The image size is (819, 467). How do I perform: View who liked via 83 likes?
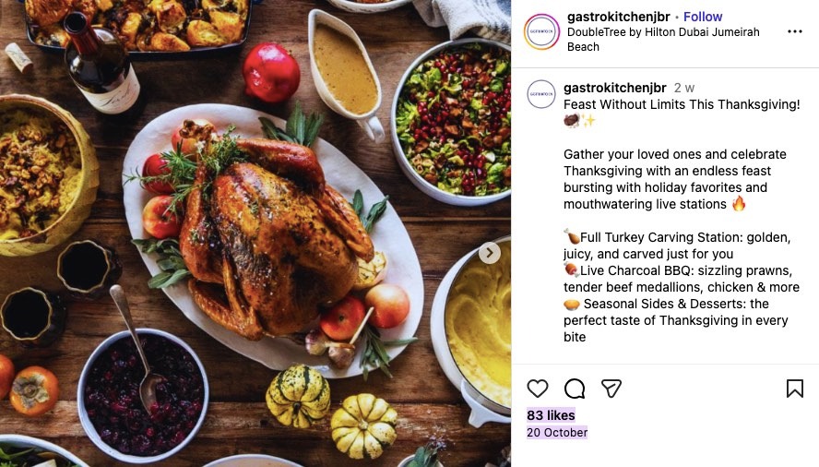[x=551, y=415]
